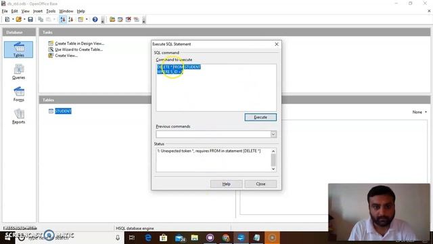Click the Delete table toolbar icon

[129, 20]
